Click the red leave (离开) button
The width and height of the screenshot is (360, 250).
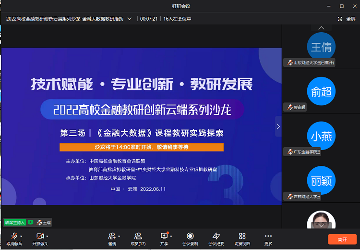pyautogui.click(x=342, y=239)
